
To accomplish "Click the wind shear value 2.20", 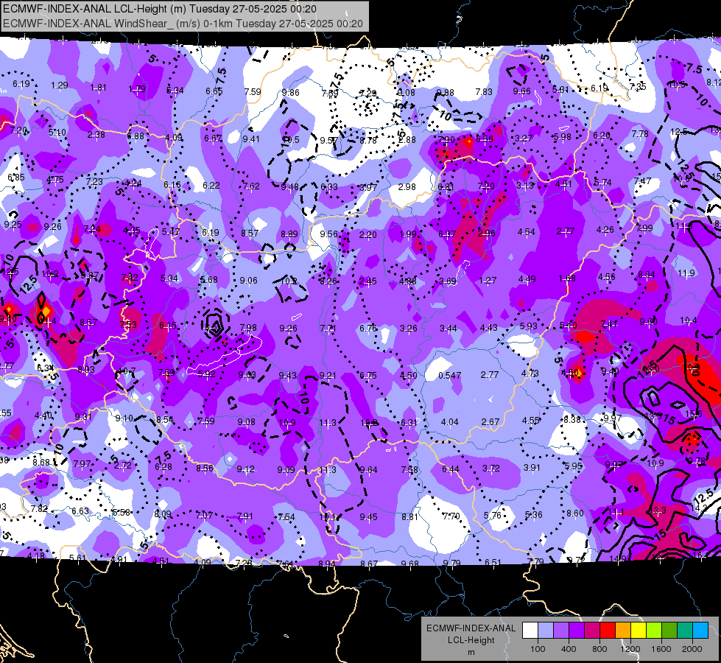I will point(367,235).
